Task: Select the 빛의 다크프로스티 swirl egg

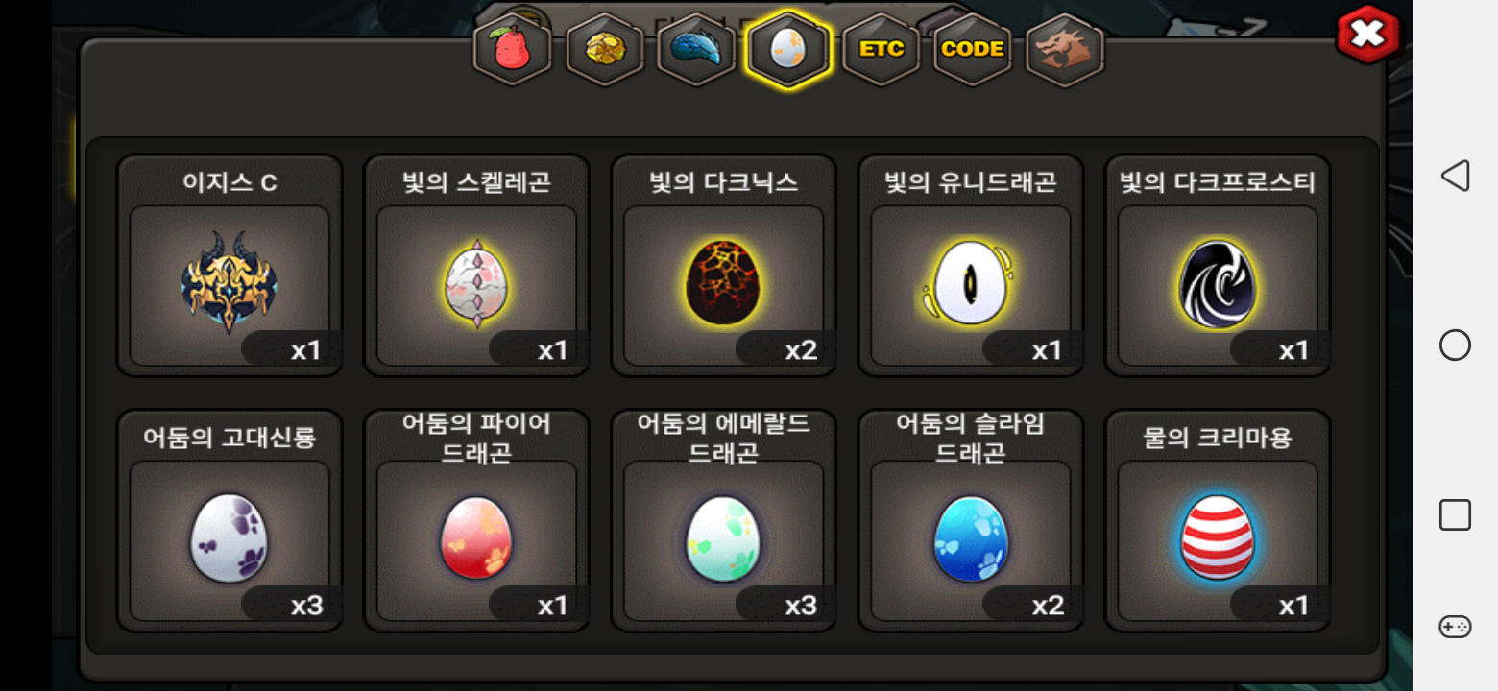Action: pyautogui.click(x=1218, y=265)
